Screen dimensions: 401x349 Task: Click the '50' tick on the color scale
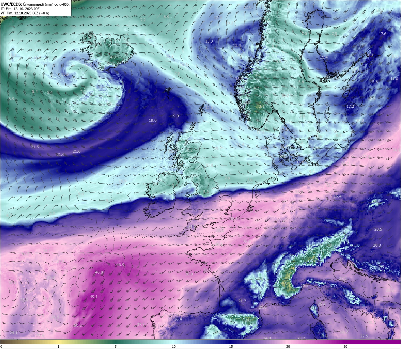(345, 346)
